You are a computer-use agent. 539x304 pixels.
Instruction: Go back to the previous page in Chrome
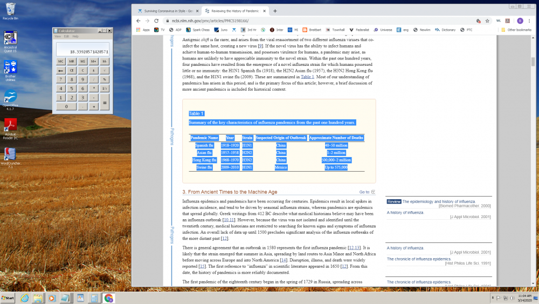(139, 21)
